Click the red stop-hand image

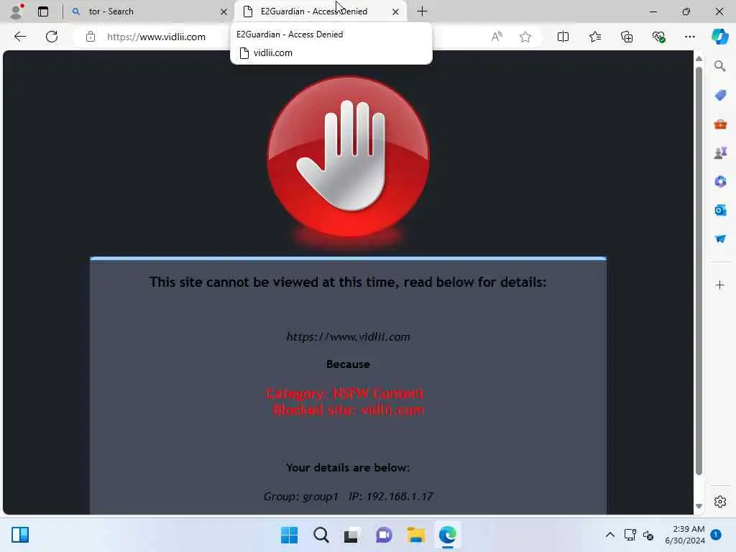(348, 157)
